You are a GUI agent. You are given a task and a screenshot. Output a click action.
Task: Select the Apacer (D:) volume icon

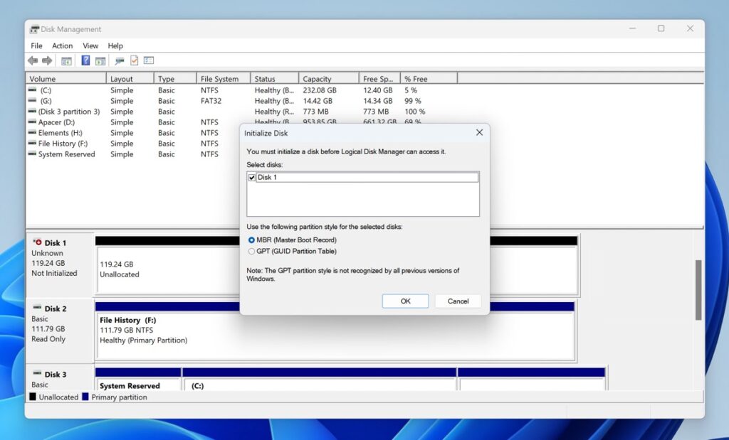tap(31, 122)
